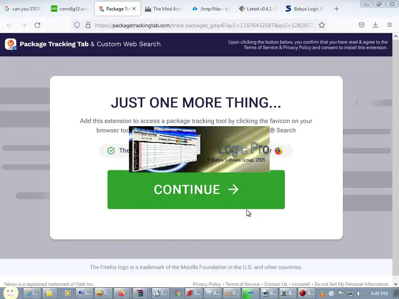
Task: Click the Firefox logo beside the badge
Action: [279, 151]
